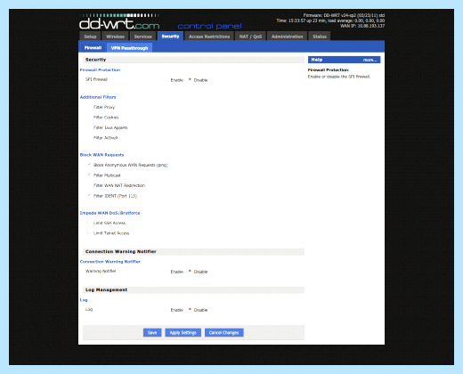Click the Filter Java Applets label
This screenshot has height=374, width=463.
click(110, 127)
